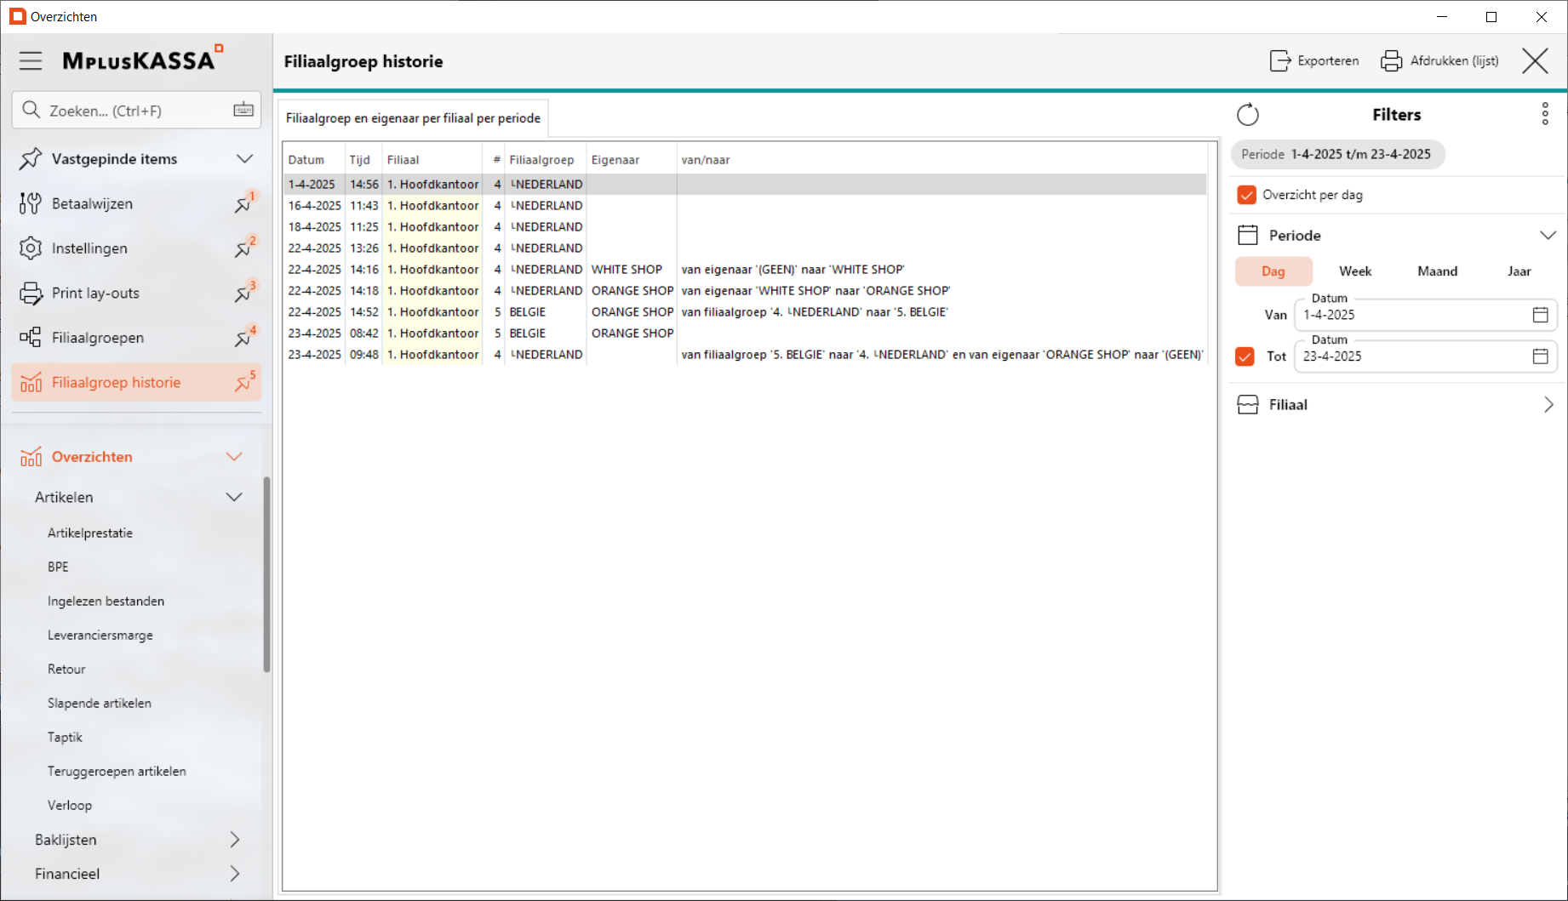Click the refresh filters icon
1568x901 pixels.
pos(1248,114)
